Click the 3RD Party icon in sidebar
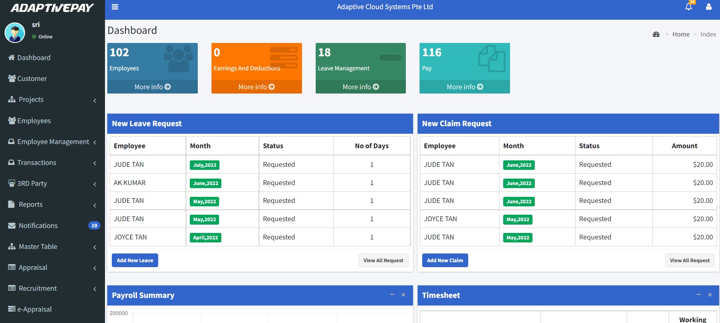This screenshot has height=323, width=720. pyautogui.click(x=12, y=183)
